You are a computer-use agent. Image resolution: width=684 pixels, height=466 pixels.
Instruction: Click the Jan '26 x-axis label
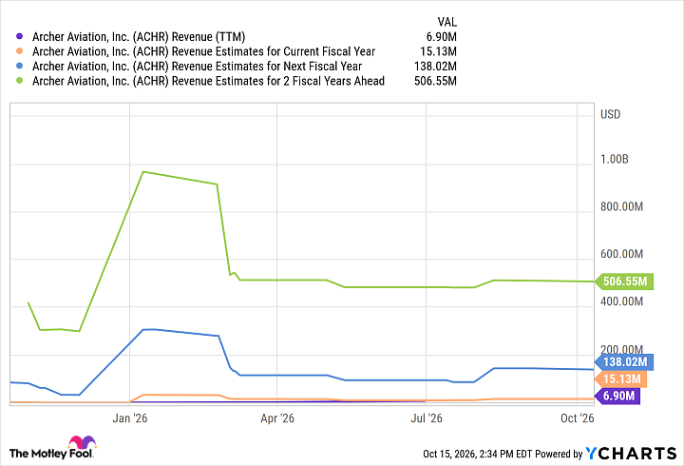click(129, 418)
